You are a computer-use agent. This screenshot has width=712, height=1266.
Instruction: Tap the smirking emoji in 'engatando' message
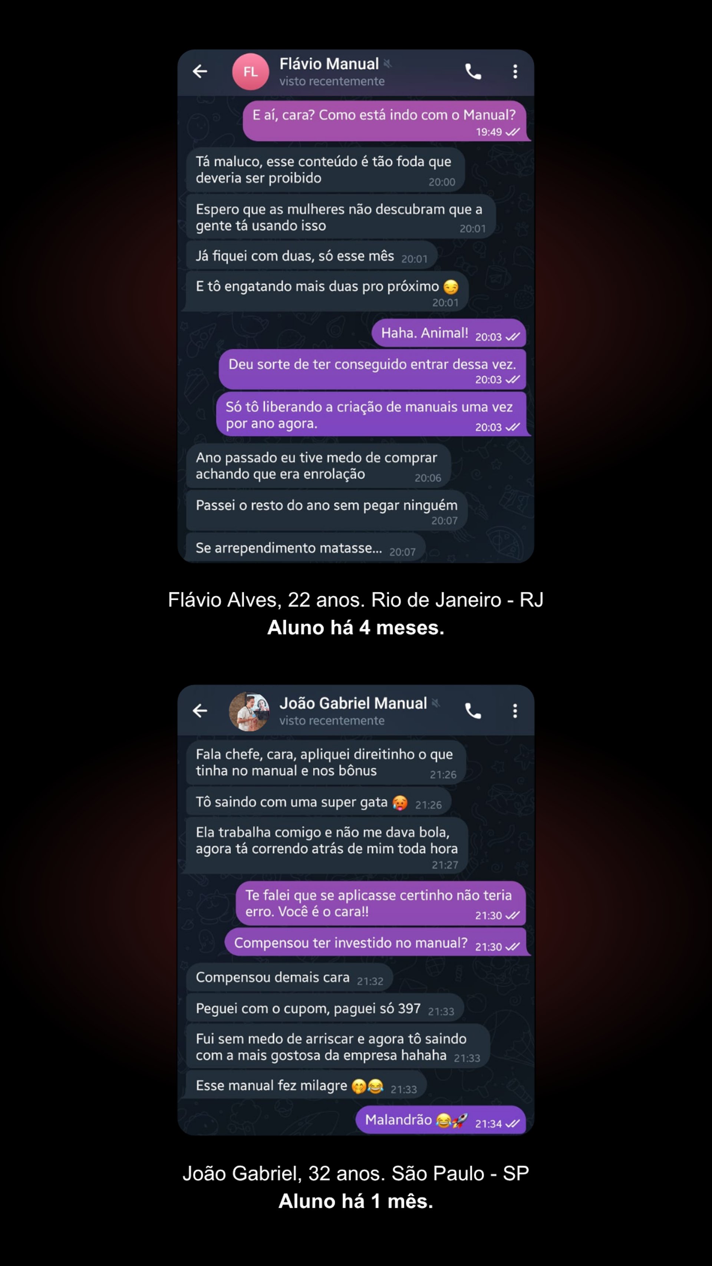[x=451, y=286]
